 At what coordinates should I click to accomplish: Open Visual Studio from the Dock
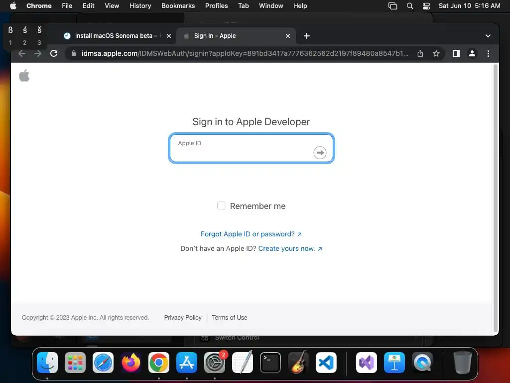(367, 363)
